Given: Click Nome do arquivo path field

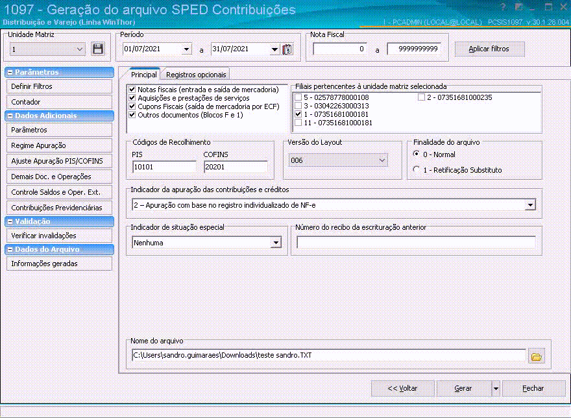Looking at the screenshot, I should (329, 355).
